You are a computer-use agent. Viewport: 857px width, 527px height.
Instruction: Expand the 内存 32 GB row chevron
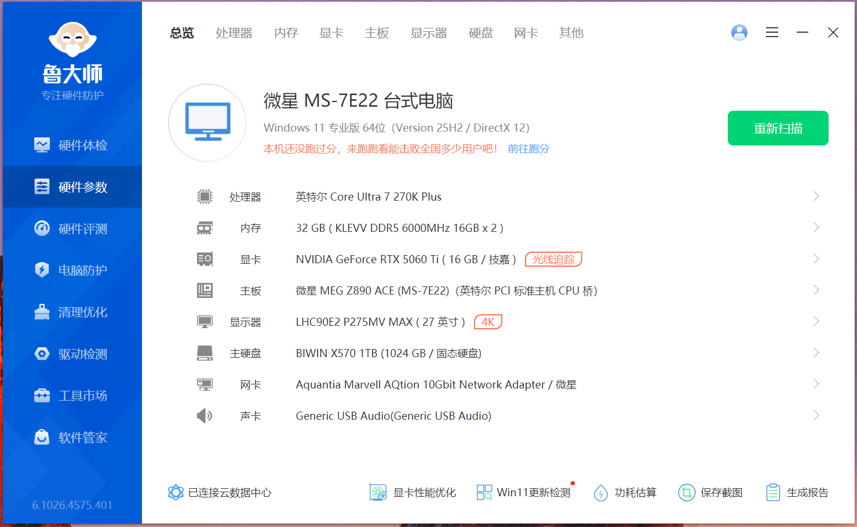[816, 227]
